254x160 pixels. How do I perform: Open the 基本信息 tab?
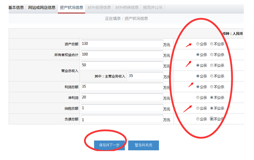(x=16, y=7)
